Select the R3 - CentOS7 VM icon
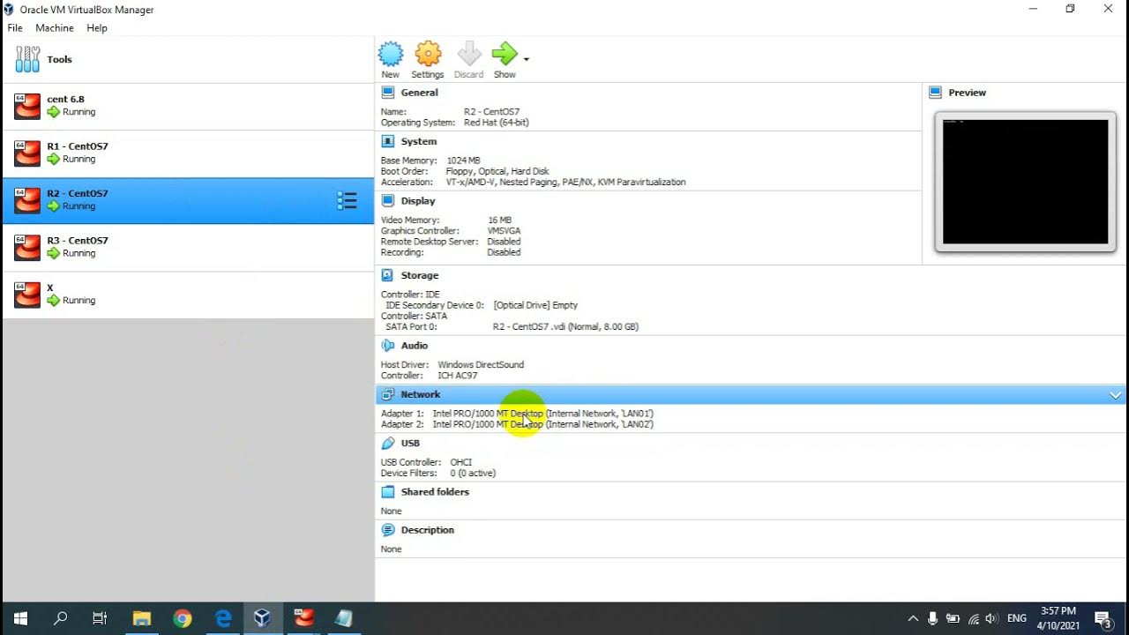 click(27, 247)
